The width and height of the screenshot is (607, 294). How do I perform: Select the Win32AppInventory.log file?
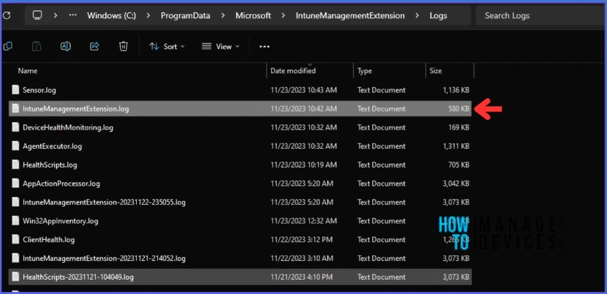point(240,221)
